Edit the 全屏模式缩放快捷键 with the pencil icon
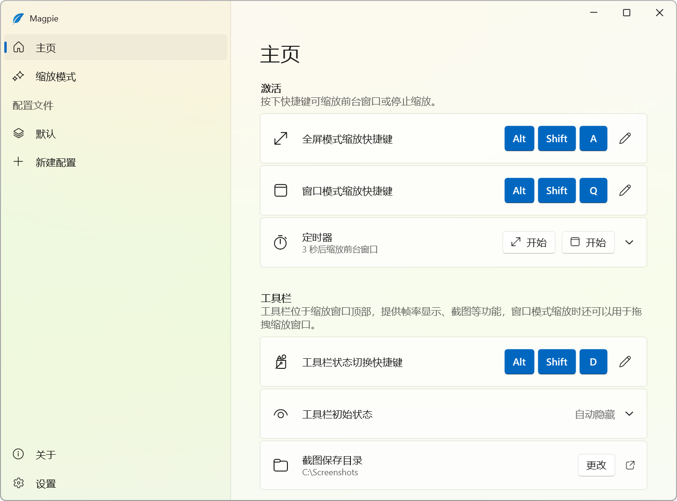This screenshot has width=677, height=501. (625, 138)
